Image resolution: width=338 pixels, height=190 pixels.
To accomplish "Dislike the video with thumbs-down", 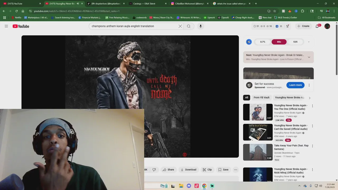I will point(154,170).
